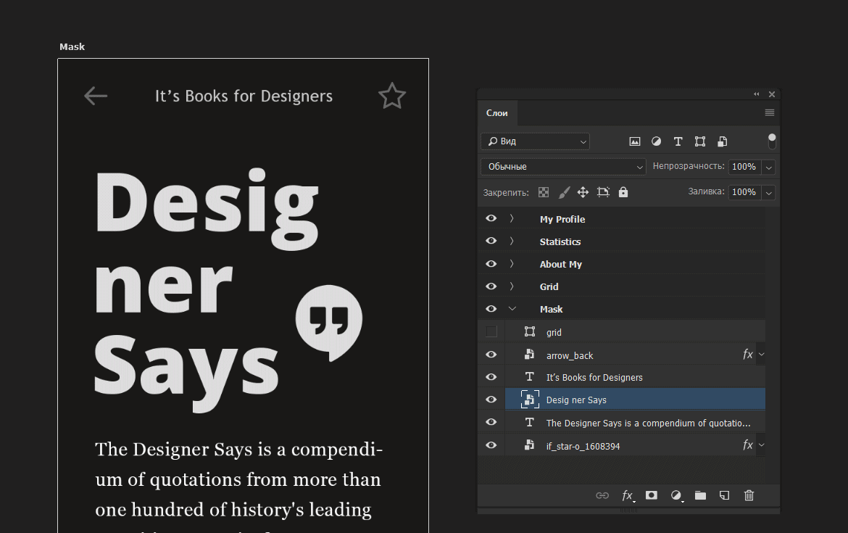This screenshot has height=533, width=848.
Task: Hide the My Profile group
Action: [491, 219]
